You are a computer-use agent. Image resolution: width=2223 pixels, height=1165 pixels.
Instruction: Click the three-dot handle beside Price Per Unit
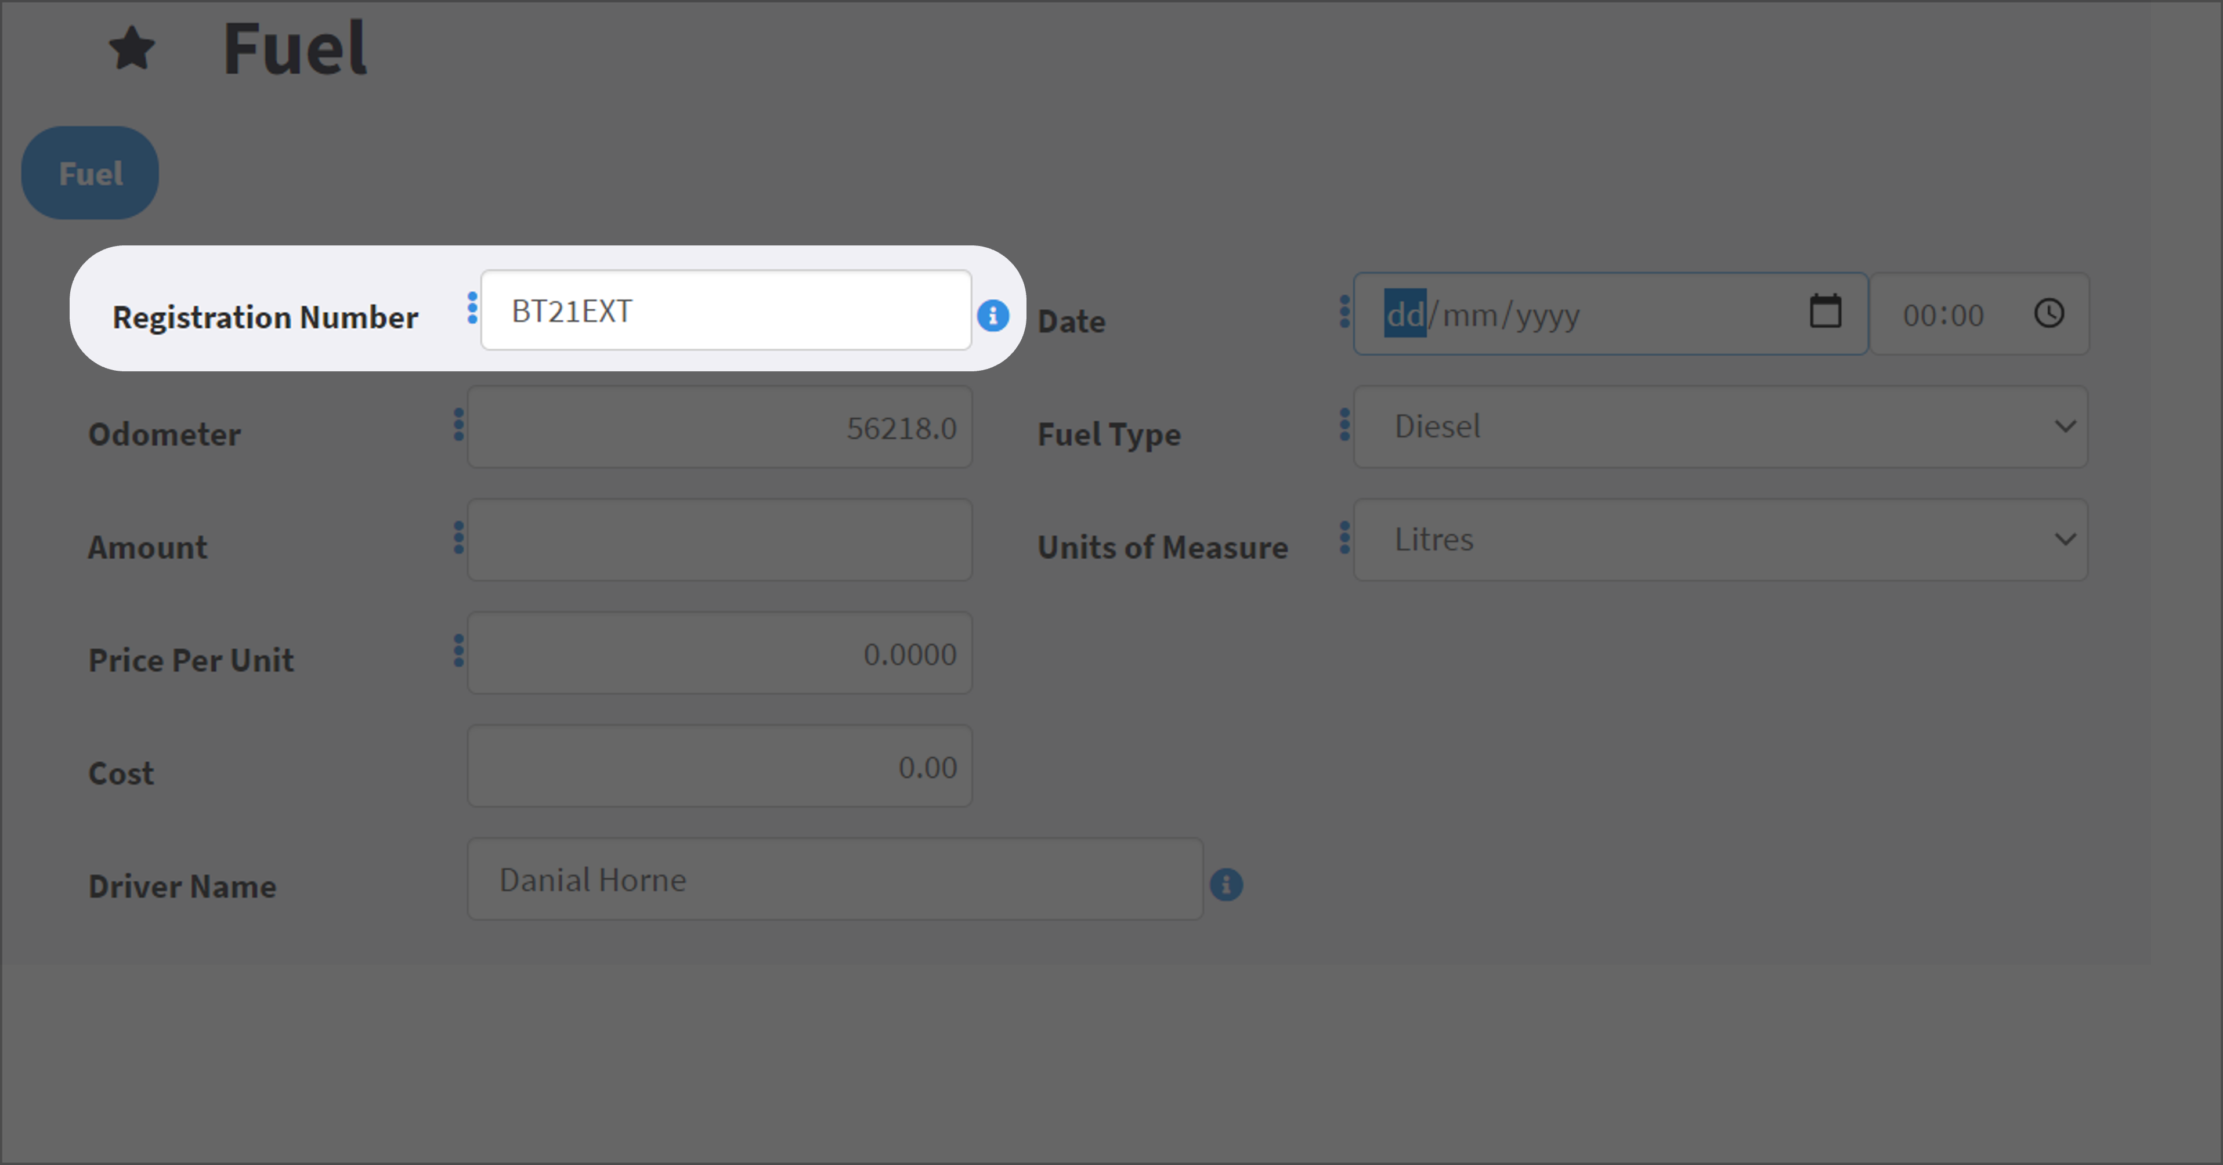click(x=459, y=651)
